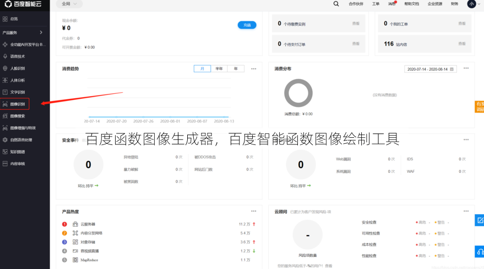Click the 音视频直播 product icon
Image resolution: width=484 pixels, height=269 pixels.
click(75, 251)
